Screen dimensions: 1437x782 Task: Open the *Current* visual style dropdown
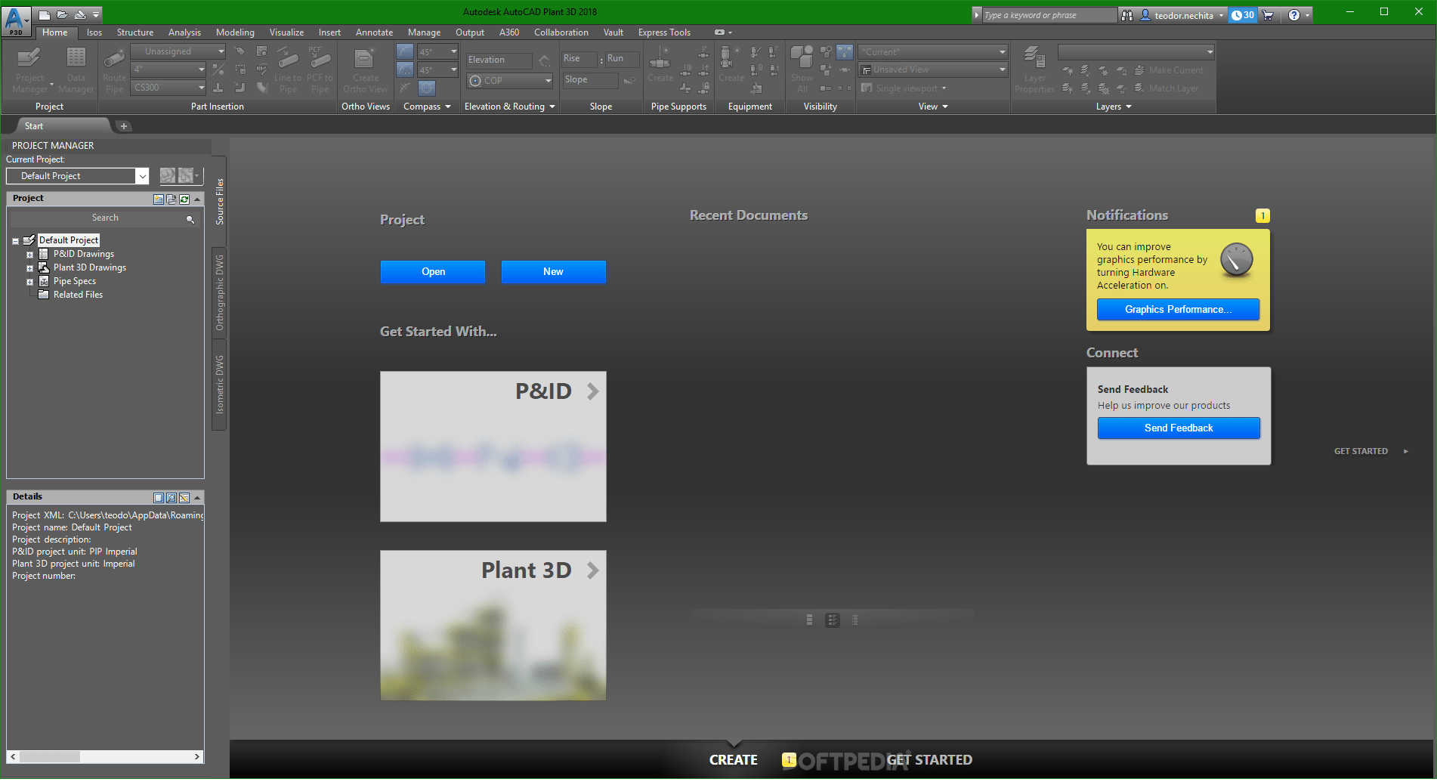[934, 51]
